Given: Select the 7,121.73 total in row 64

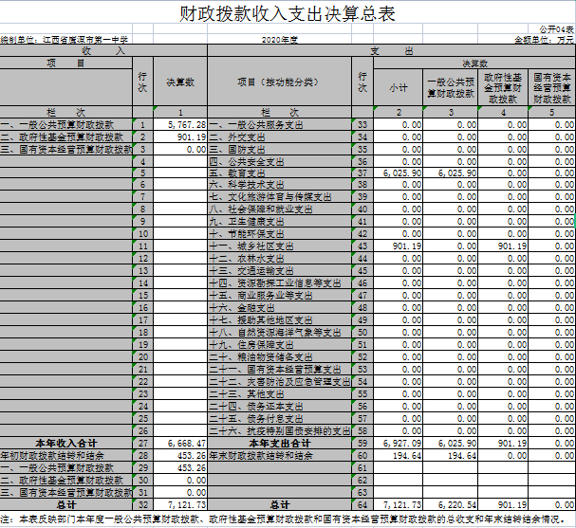Looking at the screenshot, I should tap(402, 505).
